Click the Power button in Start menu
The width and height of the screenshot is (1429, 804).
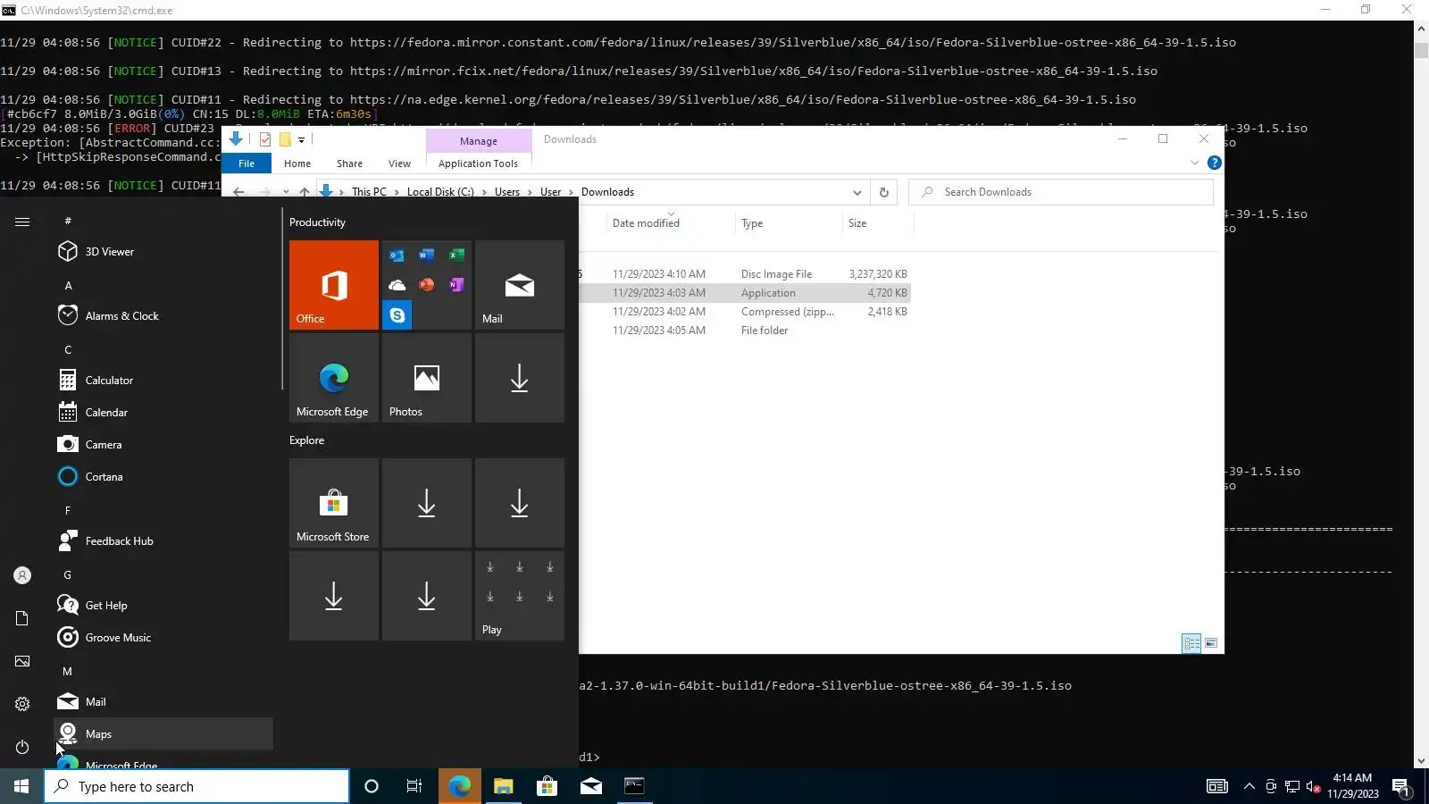click(x=22, y=747)
